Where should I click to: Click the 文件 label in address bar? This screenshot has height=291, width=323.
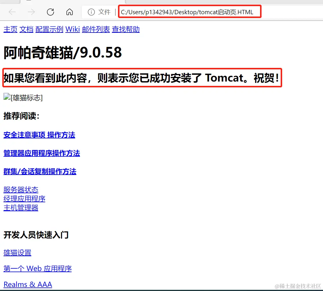point(104,12)
